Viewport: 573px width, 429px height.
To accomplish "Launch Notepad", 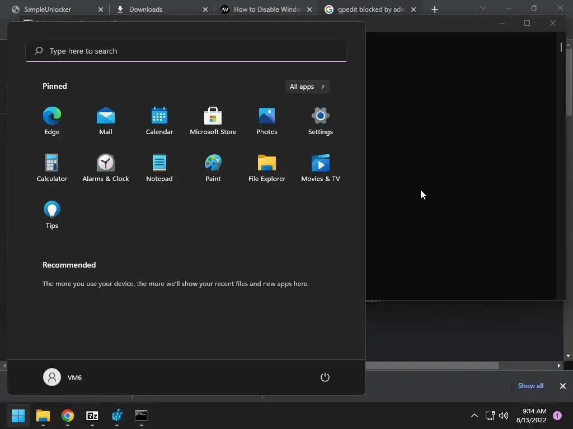I will click(x=159, y=168).
